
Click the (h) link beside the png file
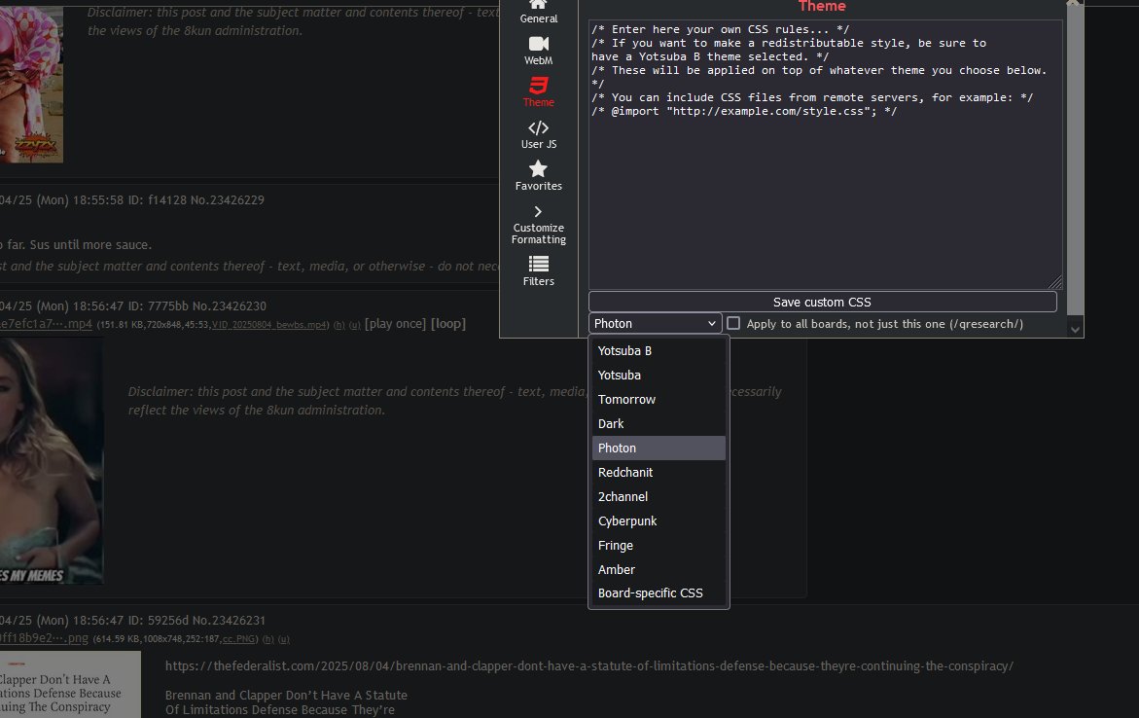(268, 639)
